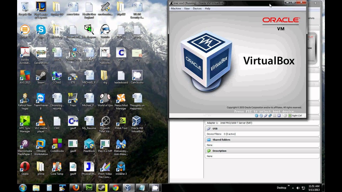Switch to Steam in the taskbar
The height and width of the screenshot is (192, 342).
coord(102,188)
